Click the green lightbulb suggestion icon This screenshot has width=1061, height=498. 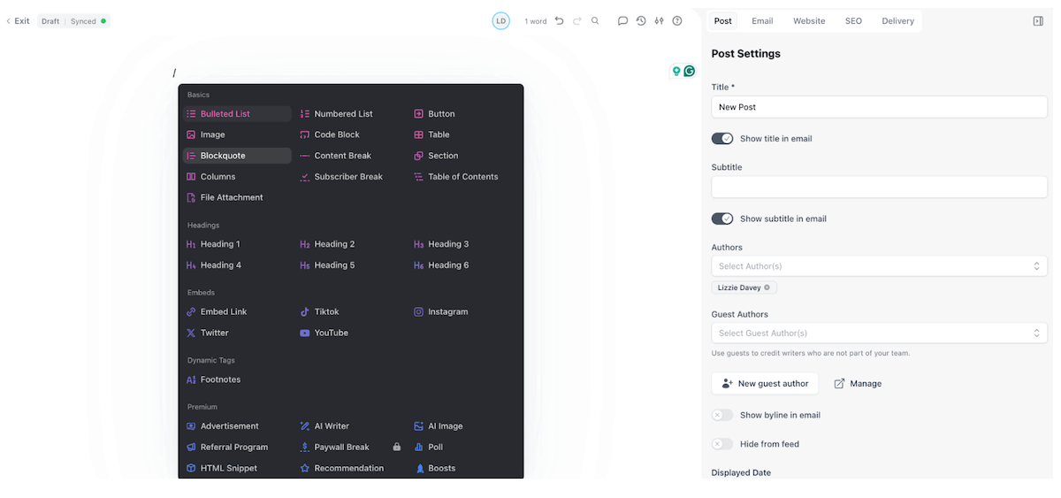[676, 71]
